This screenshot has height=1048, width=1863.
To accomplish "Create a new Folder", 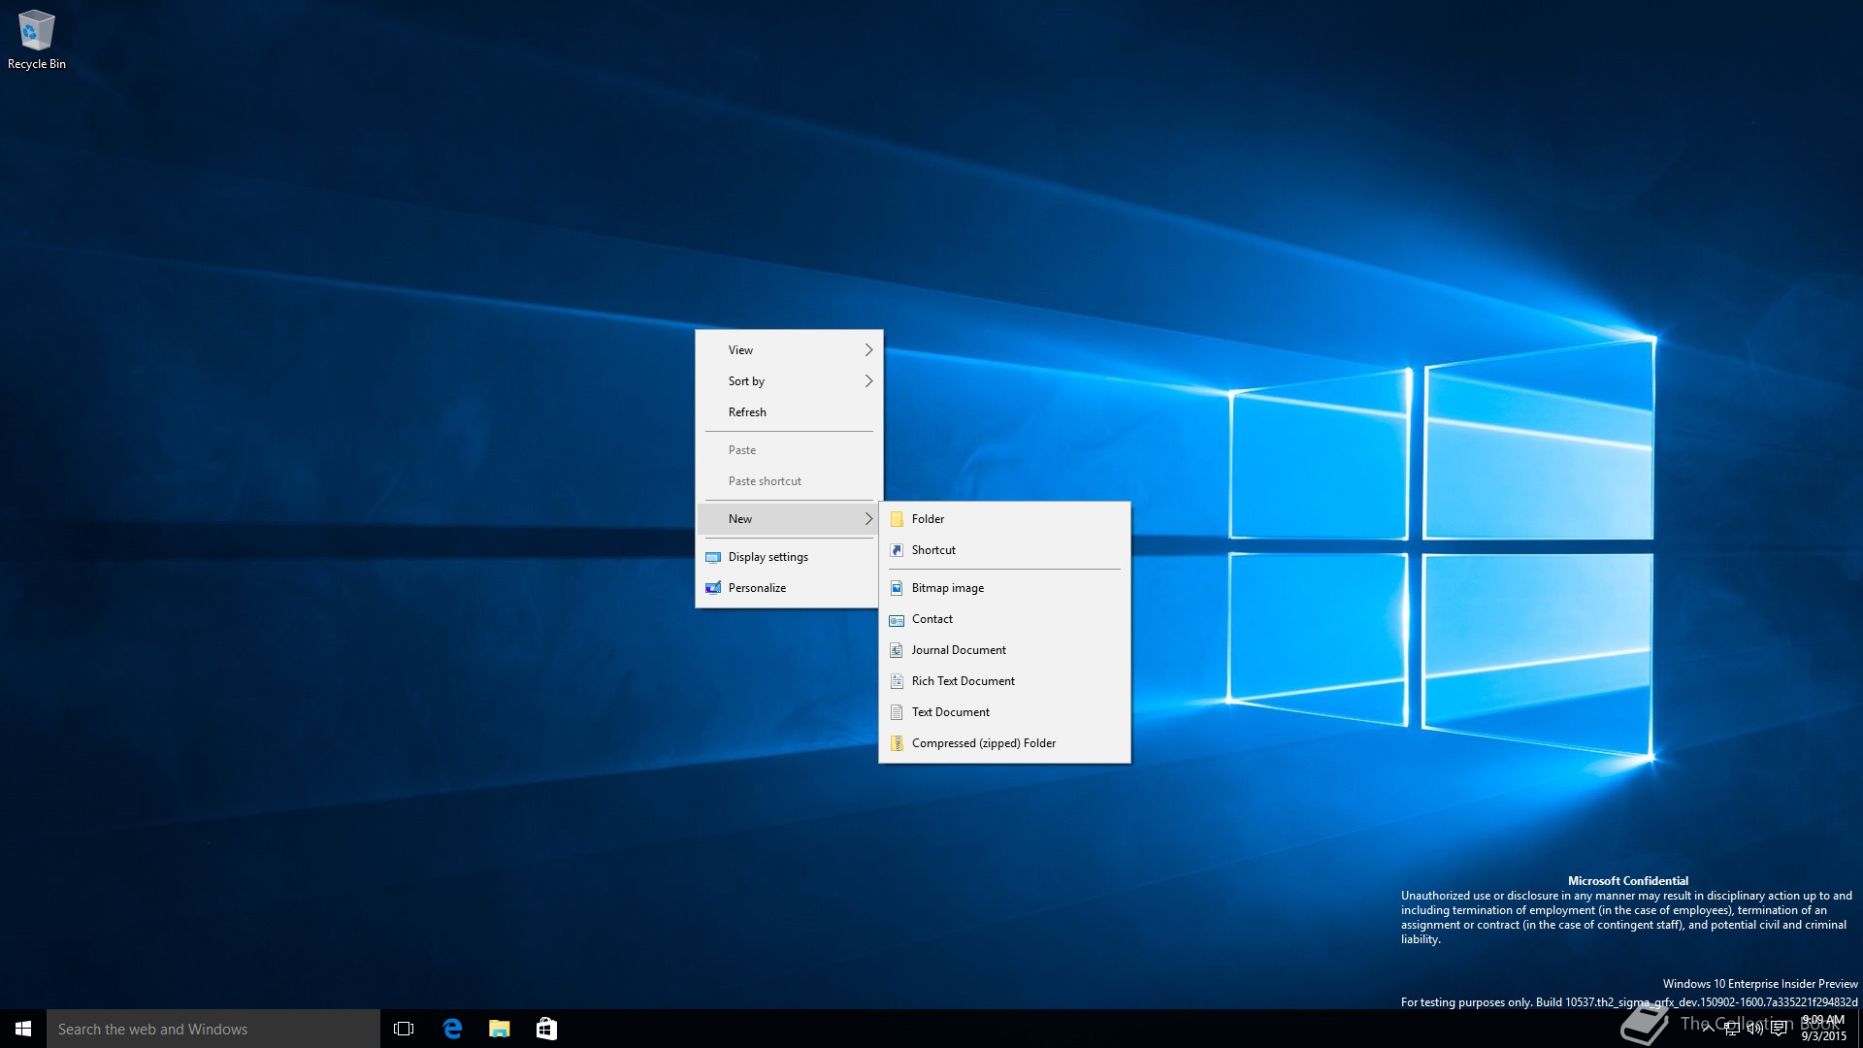I will [x=1004, y=519].
